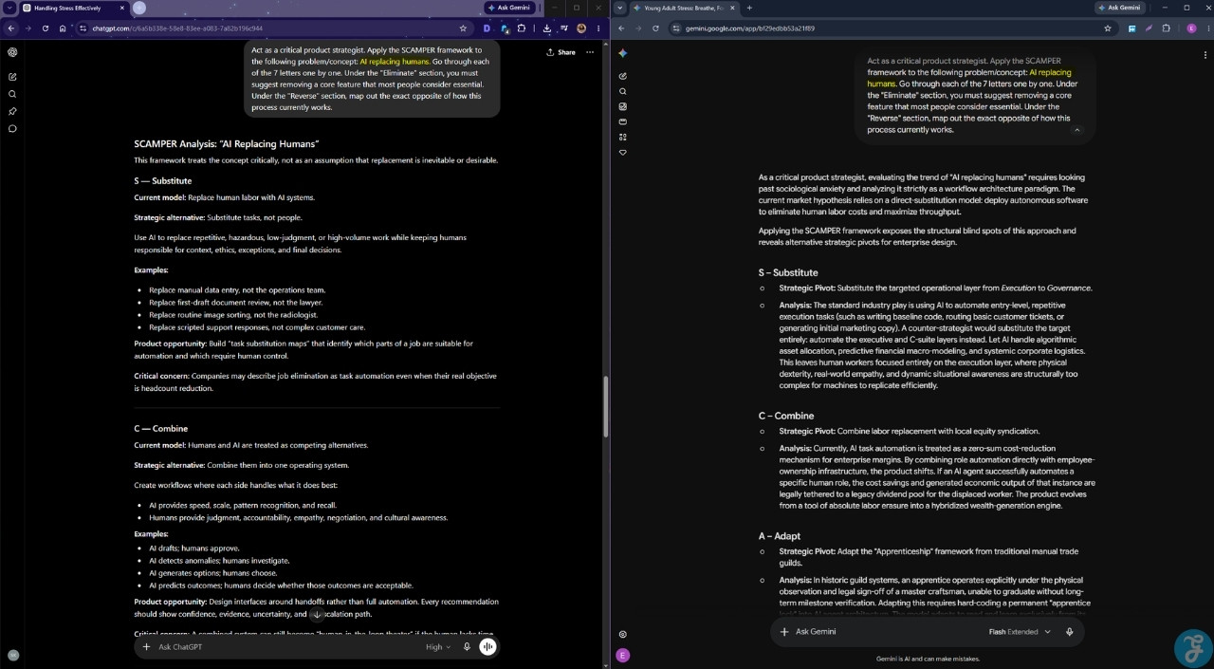Screen dimensions: 1214x669
Task: Click the ChatGPT window address bar URL
Action: click(x=176, y=28)
